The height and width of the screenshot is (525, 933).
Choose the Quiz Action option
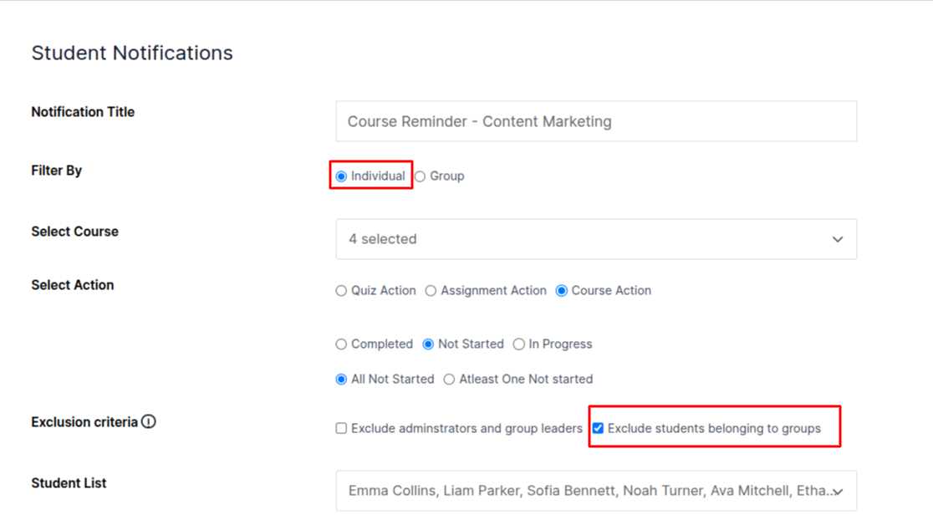[x=341, y=291]
